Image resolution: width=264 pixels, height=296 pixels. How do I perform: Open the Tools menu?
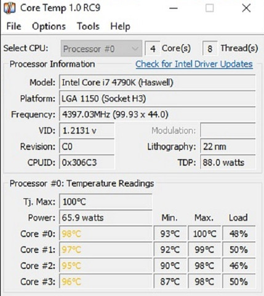coord(88,27)
